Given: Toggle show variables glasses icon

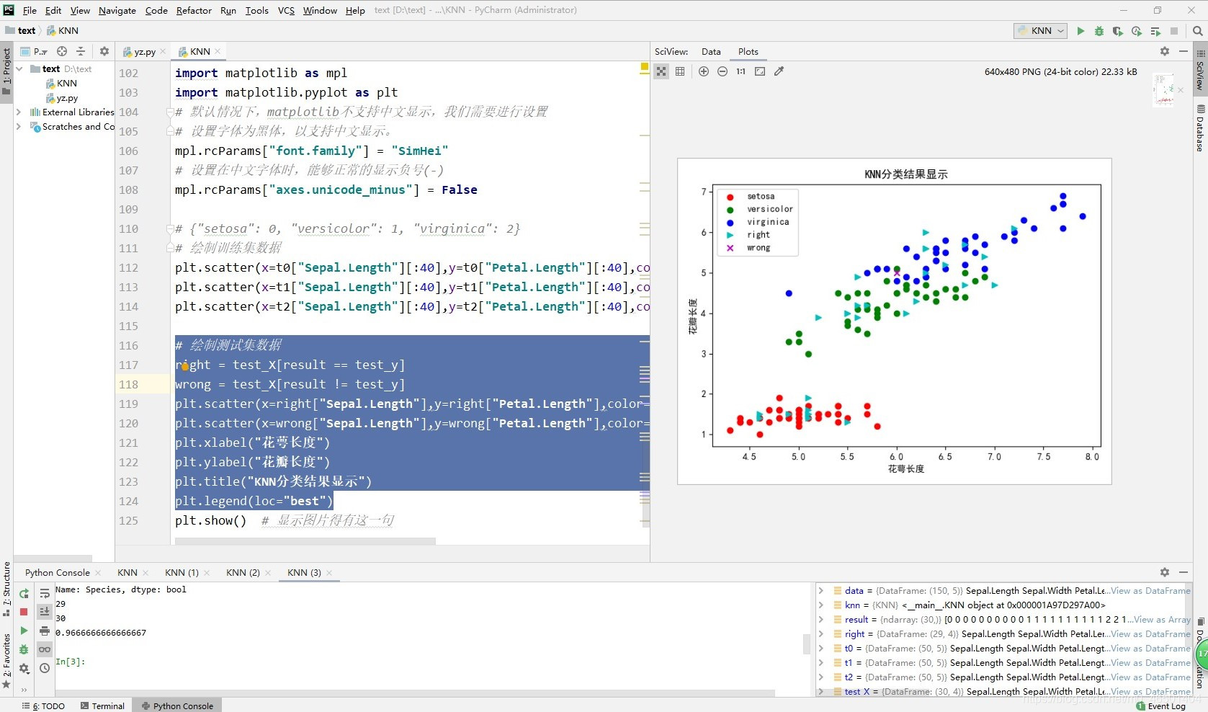Looking at the screenshot, I should [x=45, y=649].
